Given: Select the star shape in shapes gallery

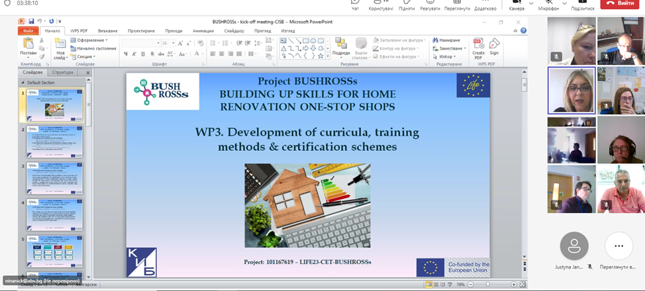Looking at the screenshot, I should pyautogui.click(x=321, y=56).
